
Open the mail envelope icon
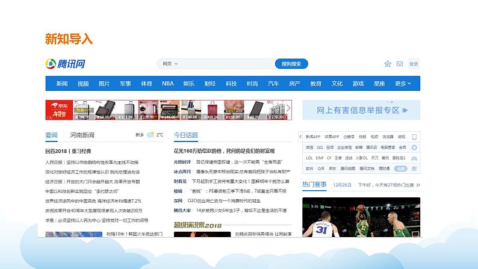(400, 64)
